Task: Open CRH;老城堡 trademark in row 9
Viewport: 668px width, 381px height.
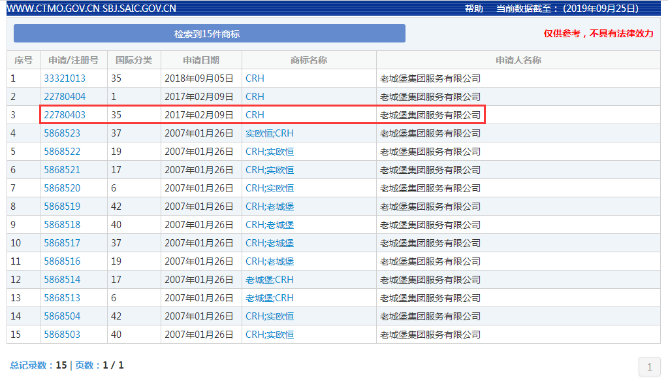Action: [x=270, y=225]
